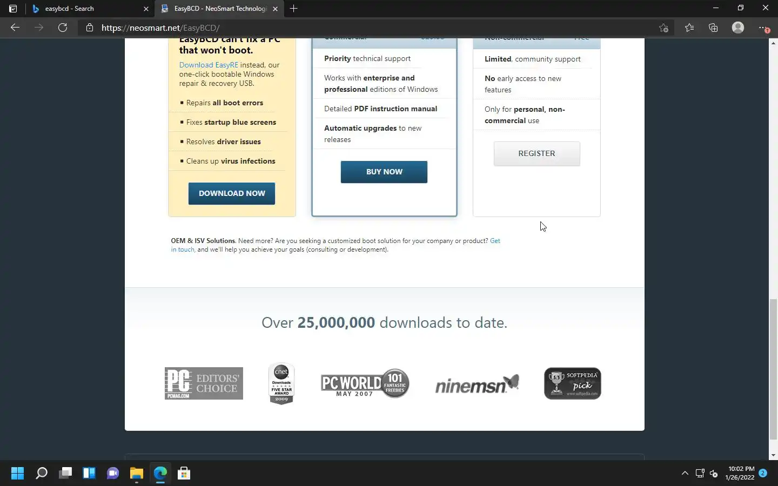778x486 pixels.
Task: Click 'No early access to new features' text
Action: click(x=523, y=84)
